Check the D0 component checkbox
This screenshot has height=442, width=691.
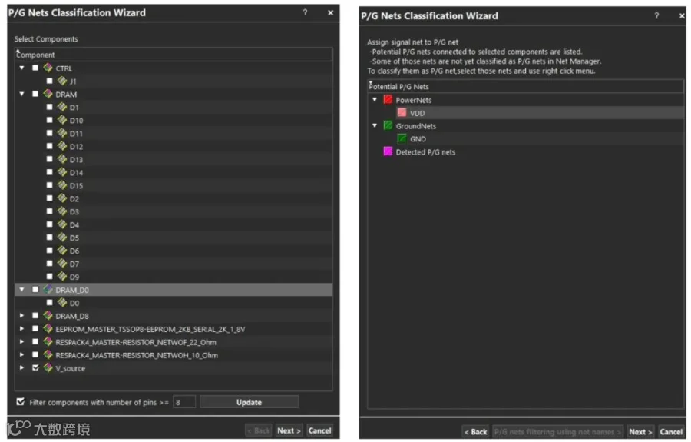[49, 303]
